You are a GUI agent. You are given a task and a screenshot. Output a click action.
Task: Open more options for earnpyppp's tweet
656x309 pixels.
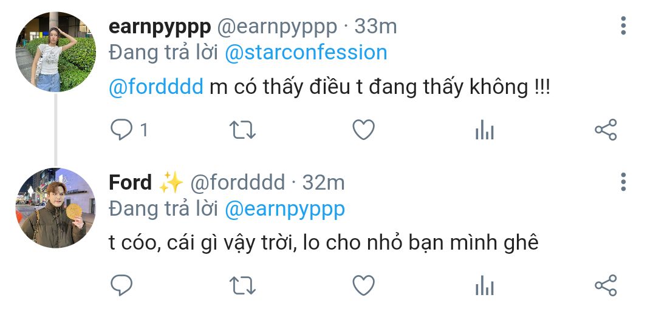tap(623, 26)
